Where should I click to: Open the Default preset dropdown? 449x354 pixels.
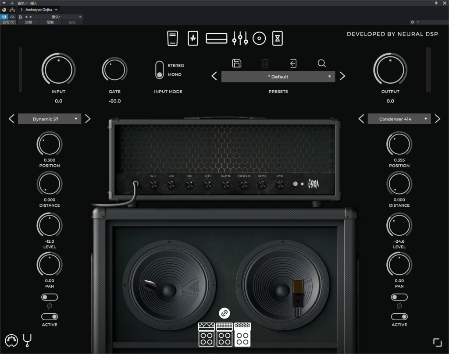coord(278,77)
